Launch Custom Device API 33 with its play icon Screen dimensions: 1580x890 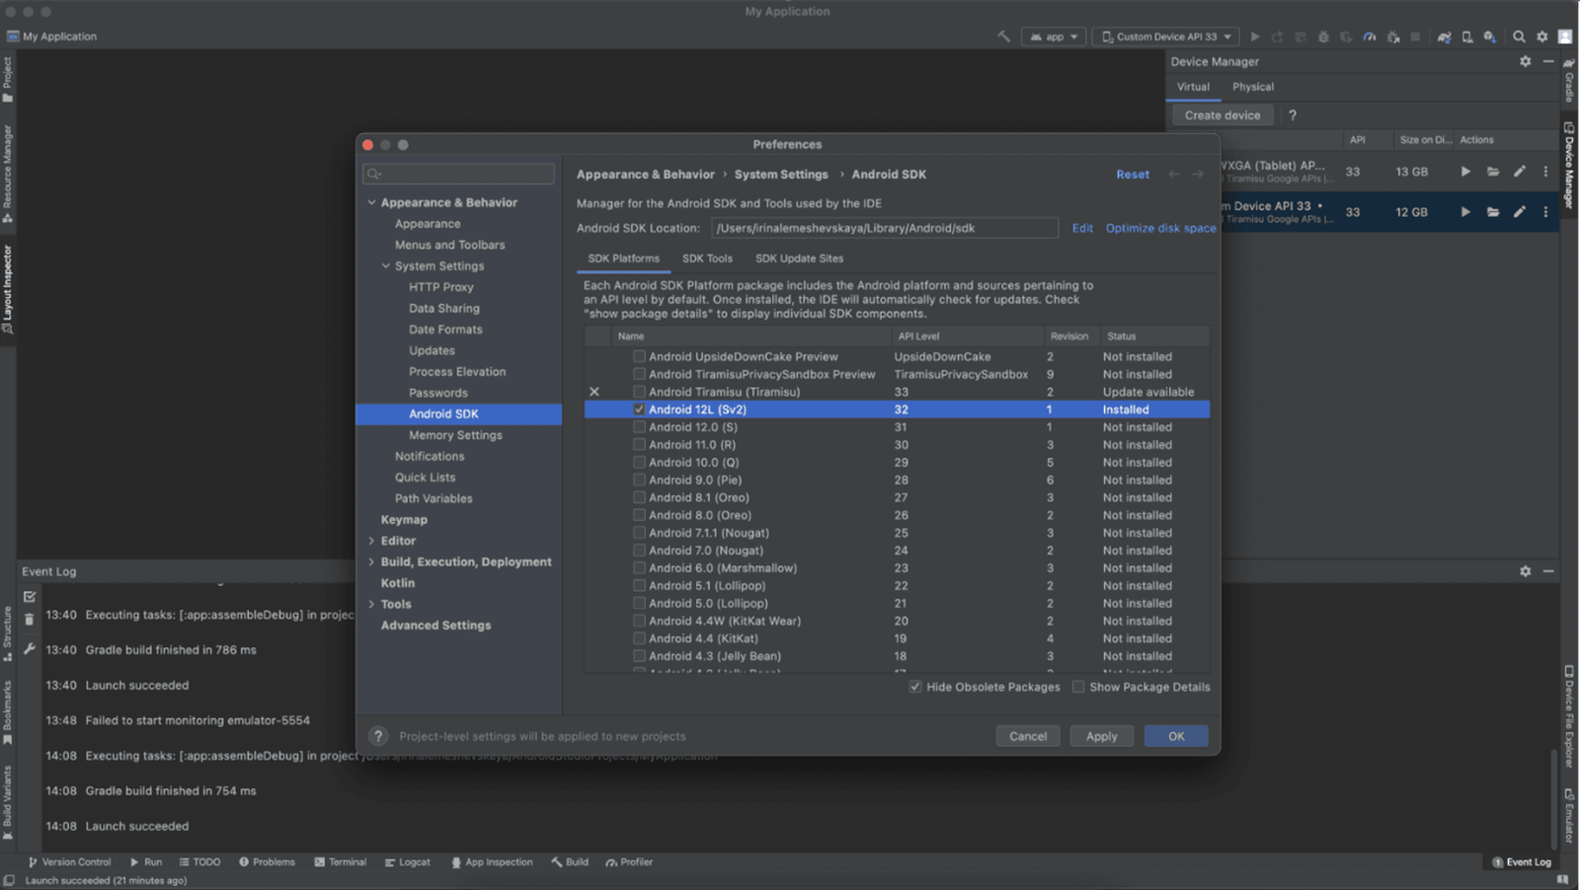tap(1465, 211)
